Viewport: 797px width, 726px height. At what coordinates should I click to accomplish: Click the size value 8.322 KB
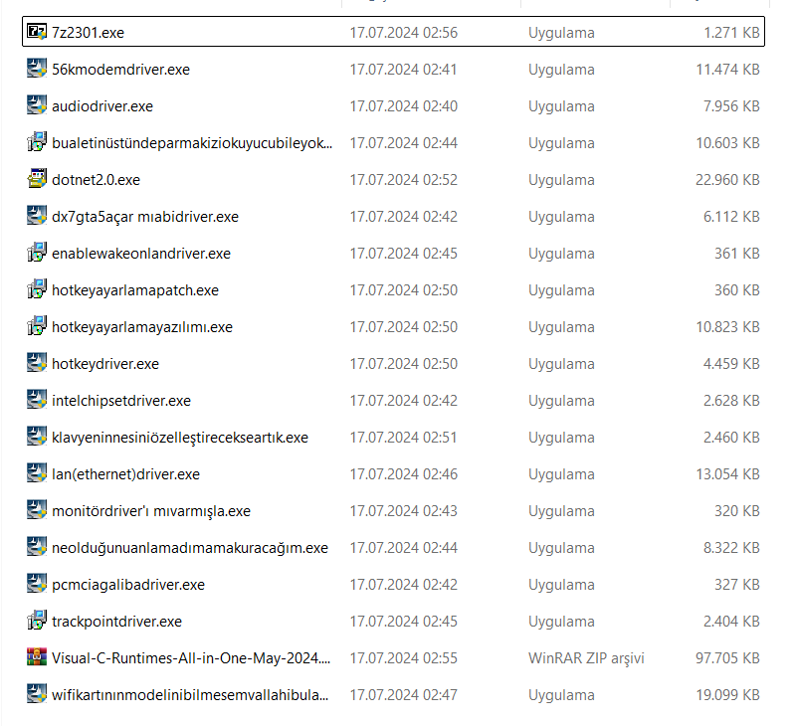pos(731,548)
